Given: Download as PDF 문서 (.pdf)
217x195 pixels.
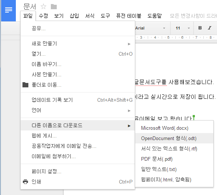Looking at the screenshot, I should click(174, 159).
